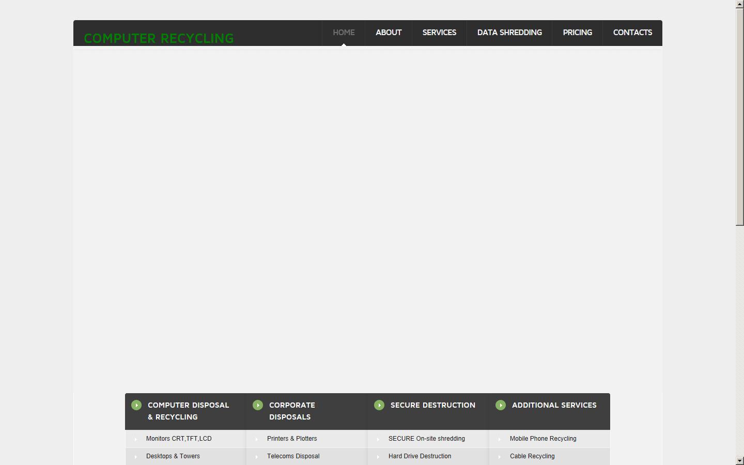Image resolution: width=744 pixels, height=465 pixels.
Task: Click the scrollbar down arrow
Action: [x=739, y=460]
